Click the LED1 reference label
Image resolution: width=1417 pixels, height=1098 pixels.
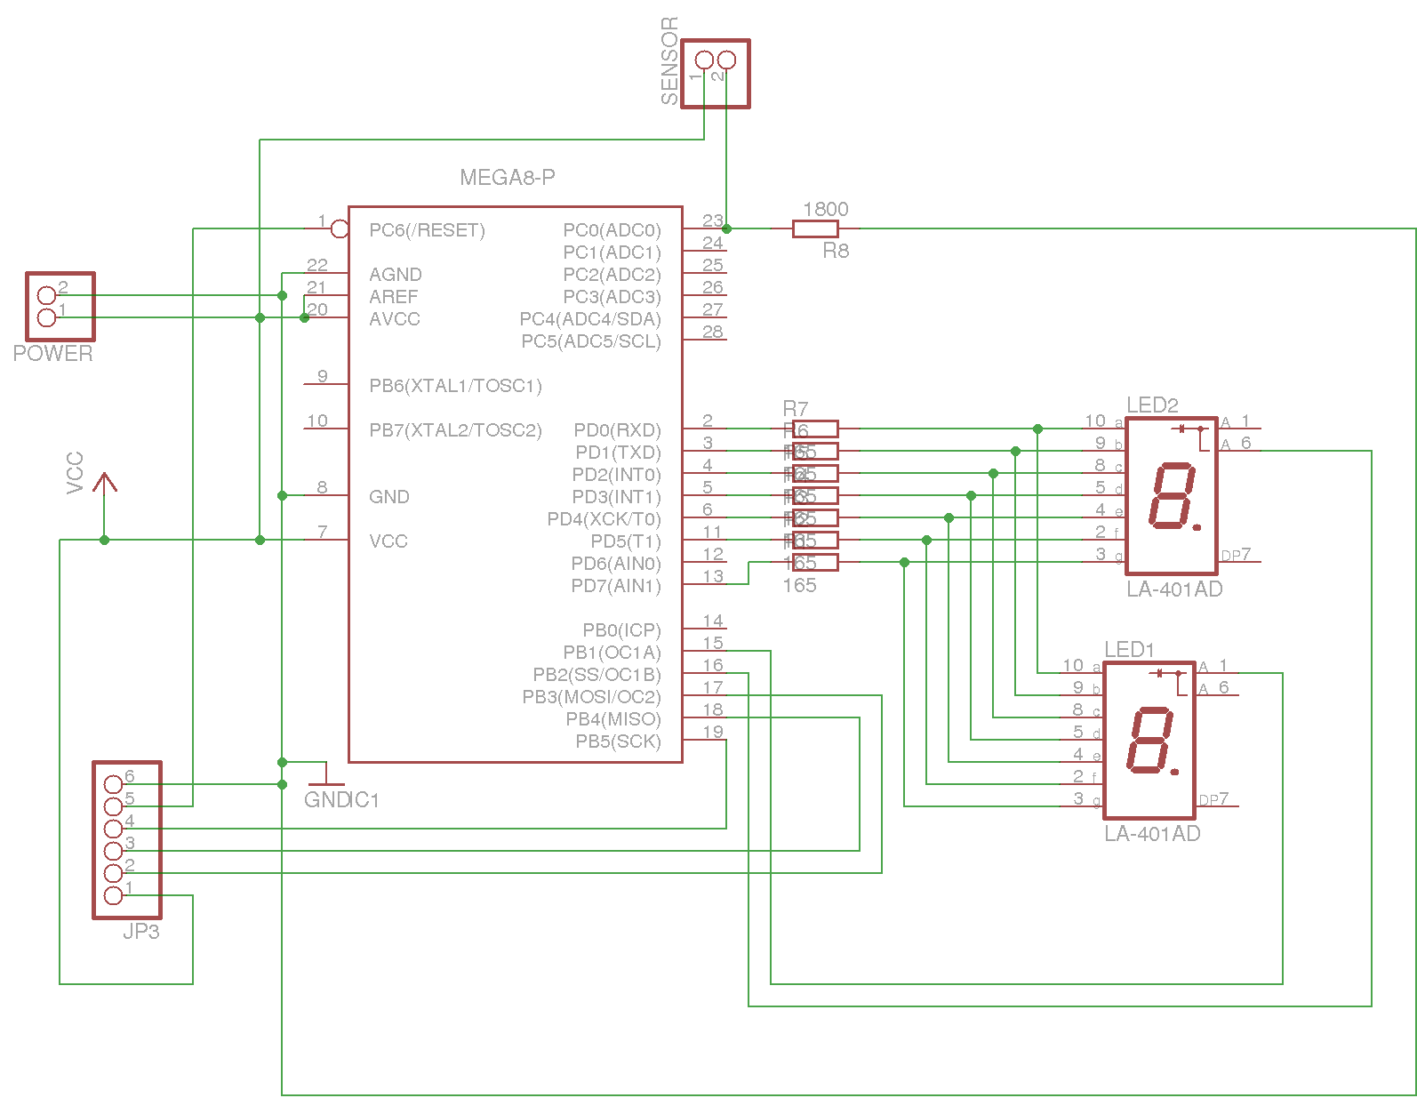tap(1129, 650)
